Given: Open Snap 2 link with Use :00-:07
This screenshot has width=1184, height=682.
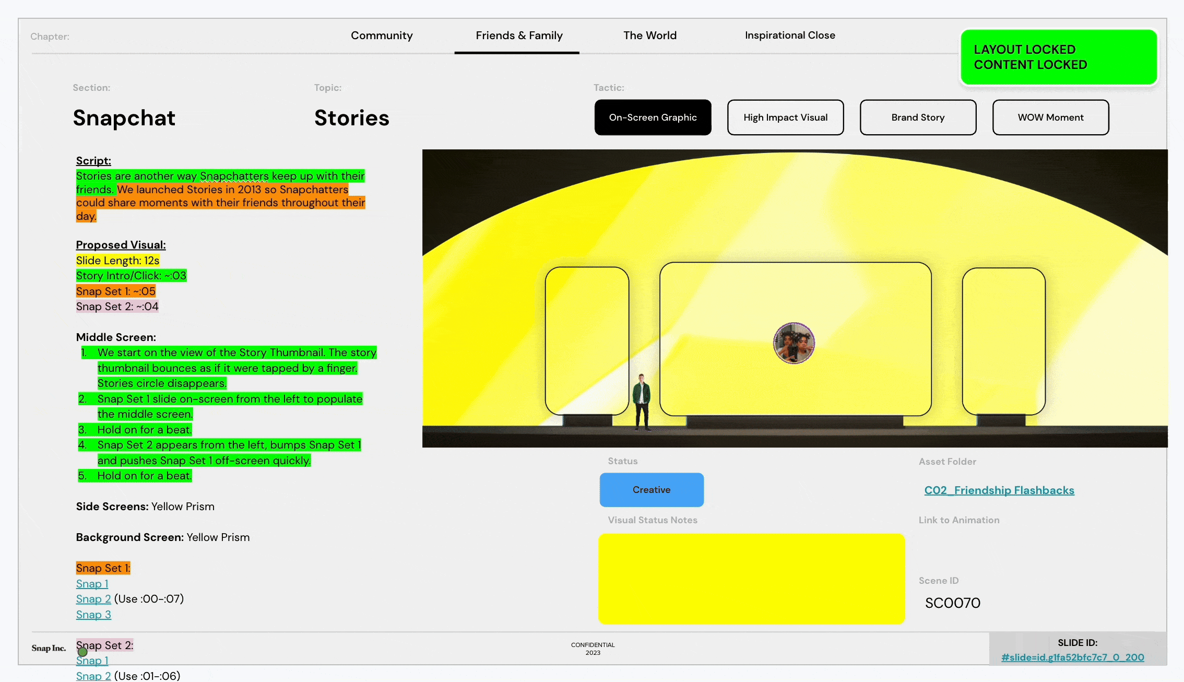Looking at the screenshot, I should point(93,599).
